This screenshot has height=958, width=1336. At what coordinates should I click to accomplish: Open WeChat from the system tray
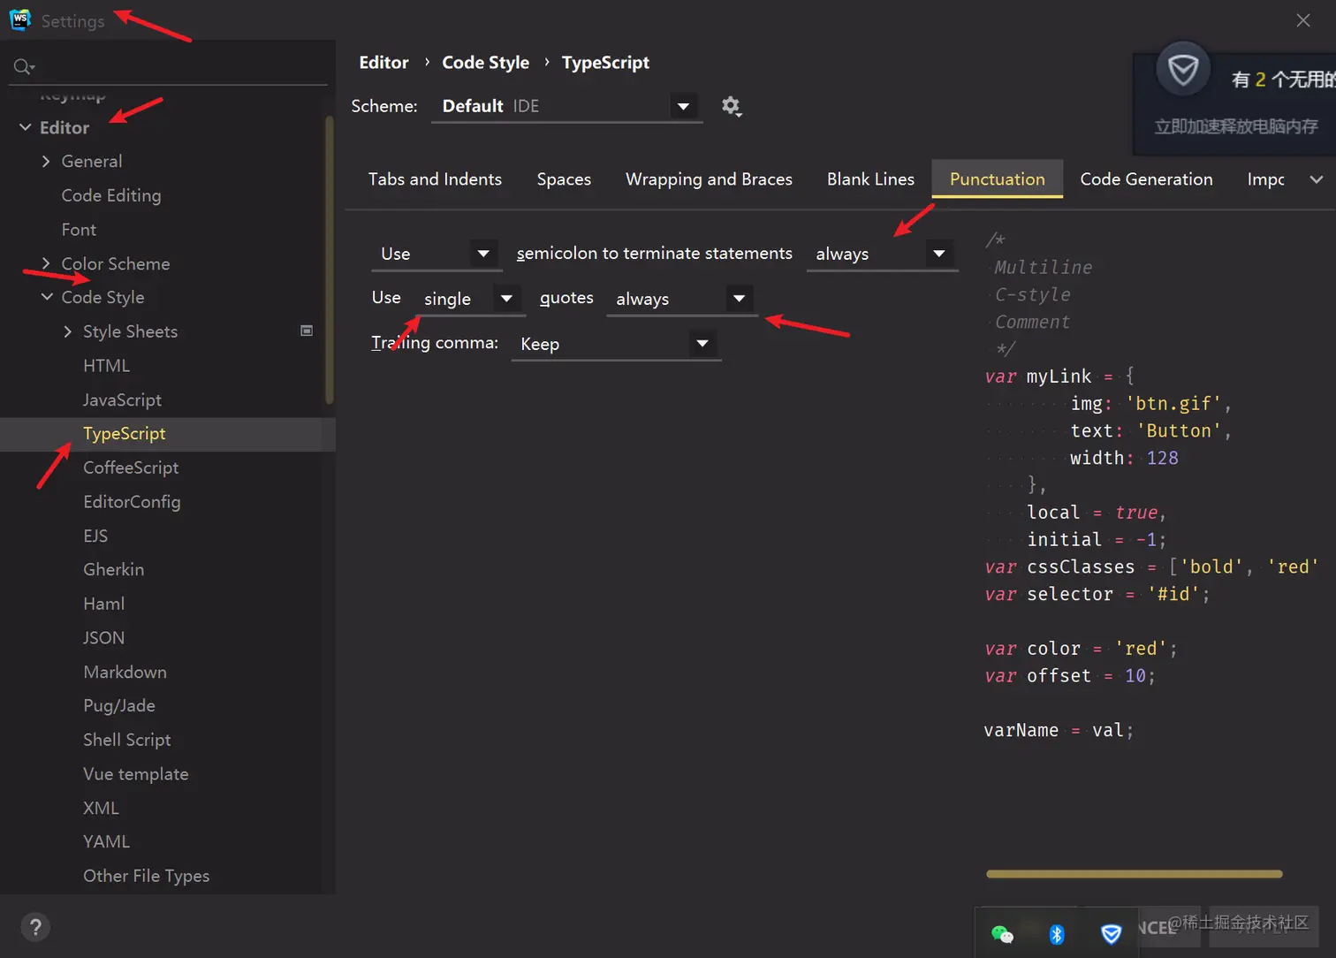[x=1002, y=934]
